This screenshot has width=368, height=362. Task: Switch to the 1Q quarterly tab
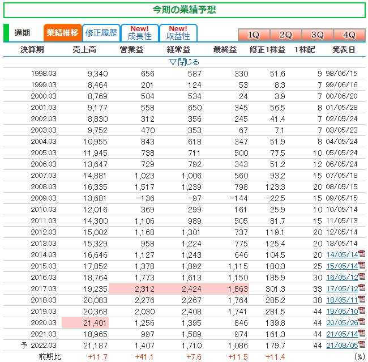254,35
